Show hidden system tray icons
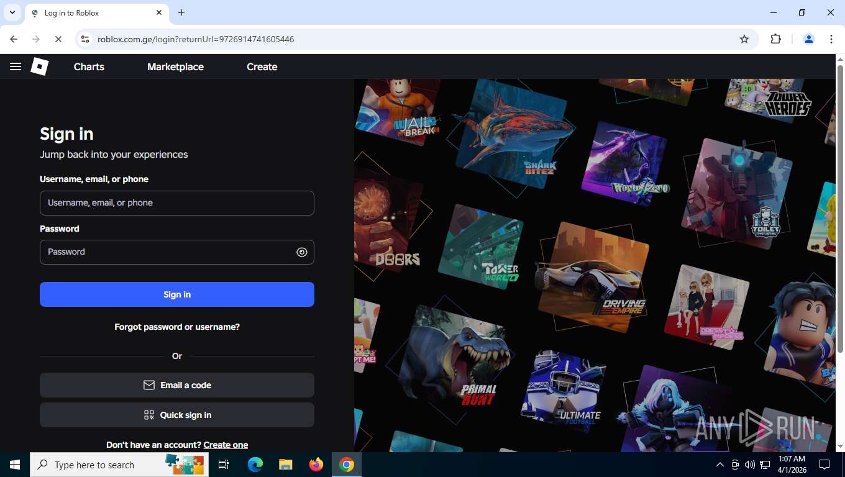This screenshot has width=845, height=477. tap(720, 465)
